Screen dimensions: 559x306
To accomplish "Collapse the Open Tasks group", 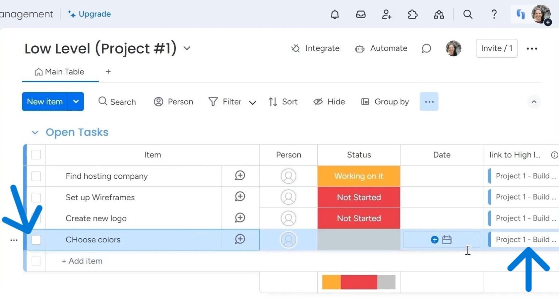I will point(35,132).
